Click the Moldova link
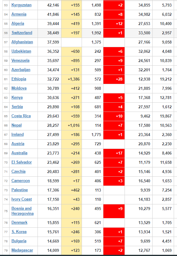This screenshot has height=256, width=177. (x=19, y=88)
